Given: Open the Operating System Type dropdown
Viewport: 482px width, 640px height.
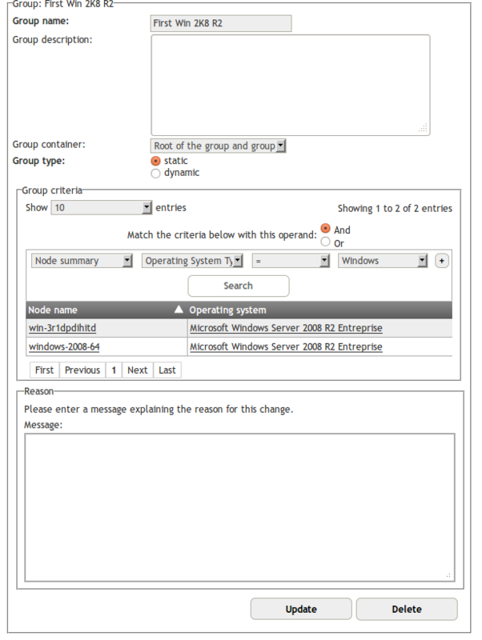Looking at the screenshot, I should (x=192, y=261).
